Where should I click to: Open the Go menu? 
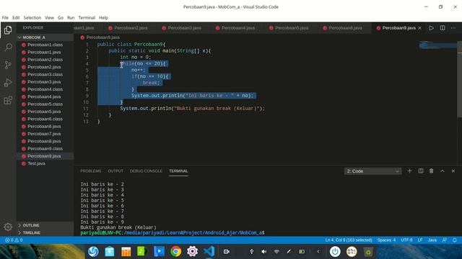click(61, 17)
